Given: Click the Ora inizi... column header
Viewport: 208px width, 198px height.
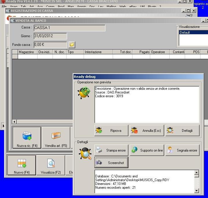Looking at the screenshot, I should (x=45, y=52).
